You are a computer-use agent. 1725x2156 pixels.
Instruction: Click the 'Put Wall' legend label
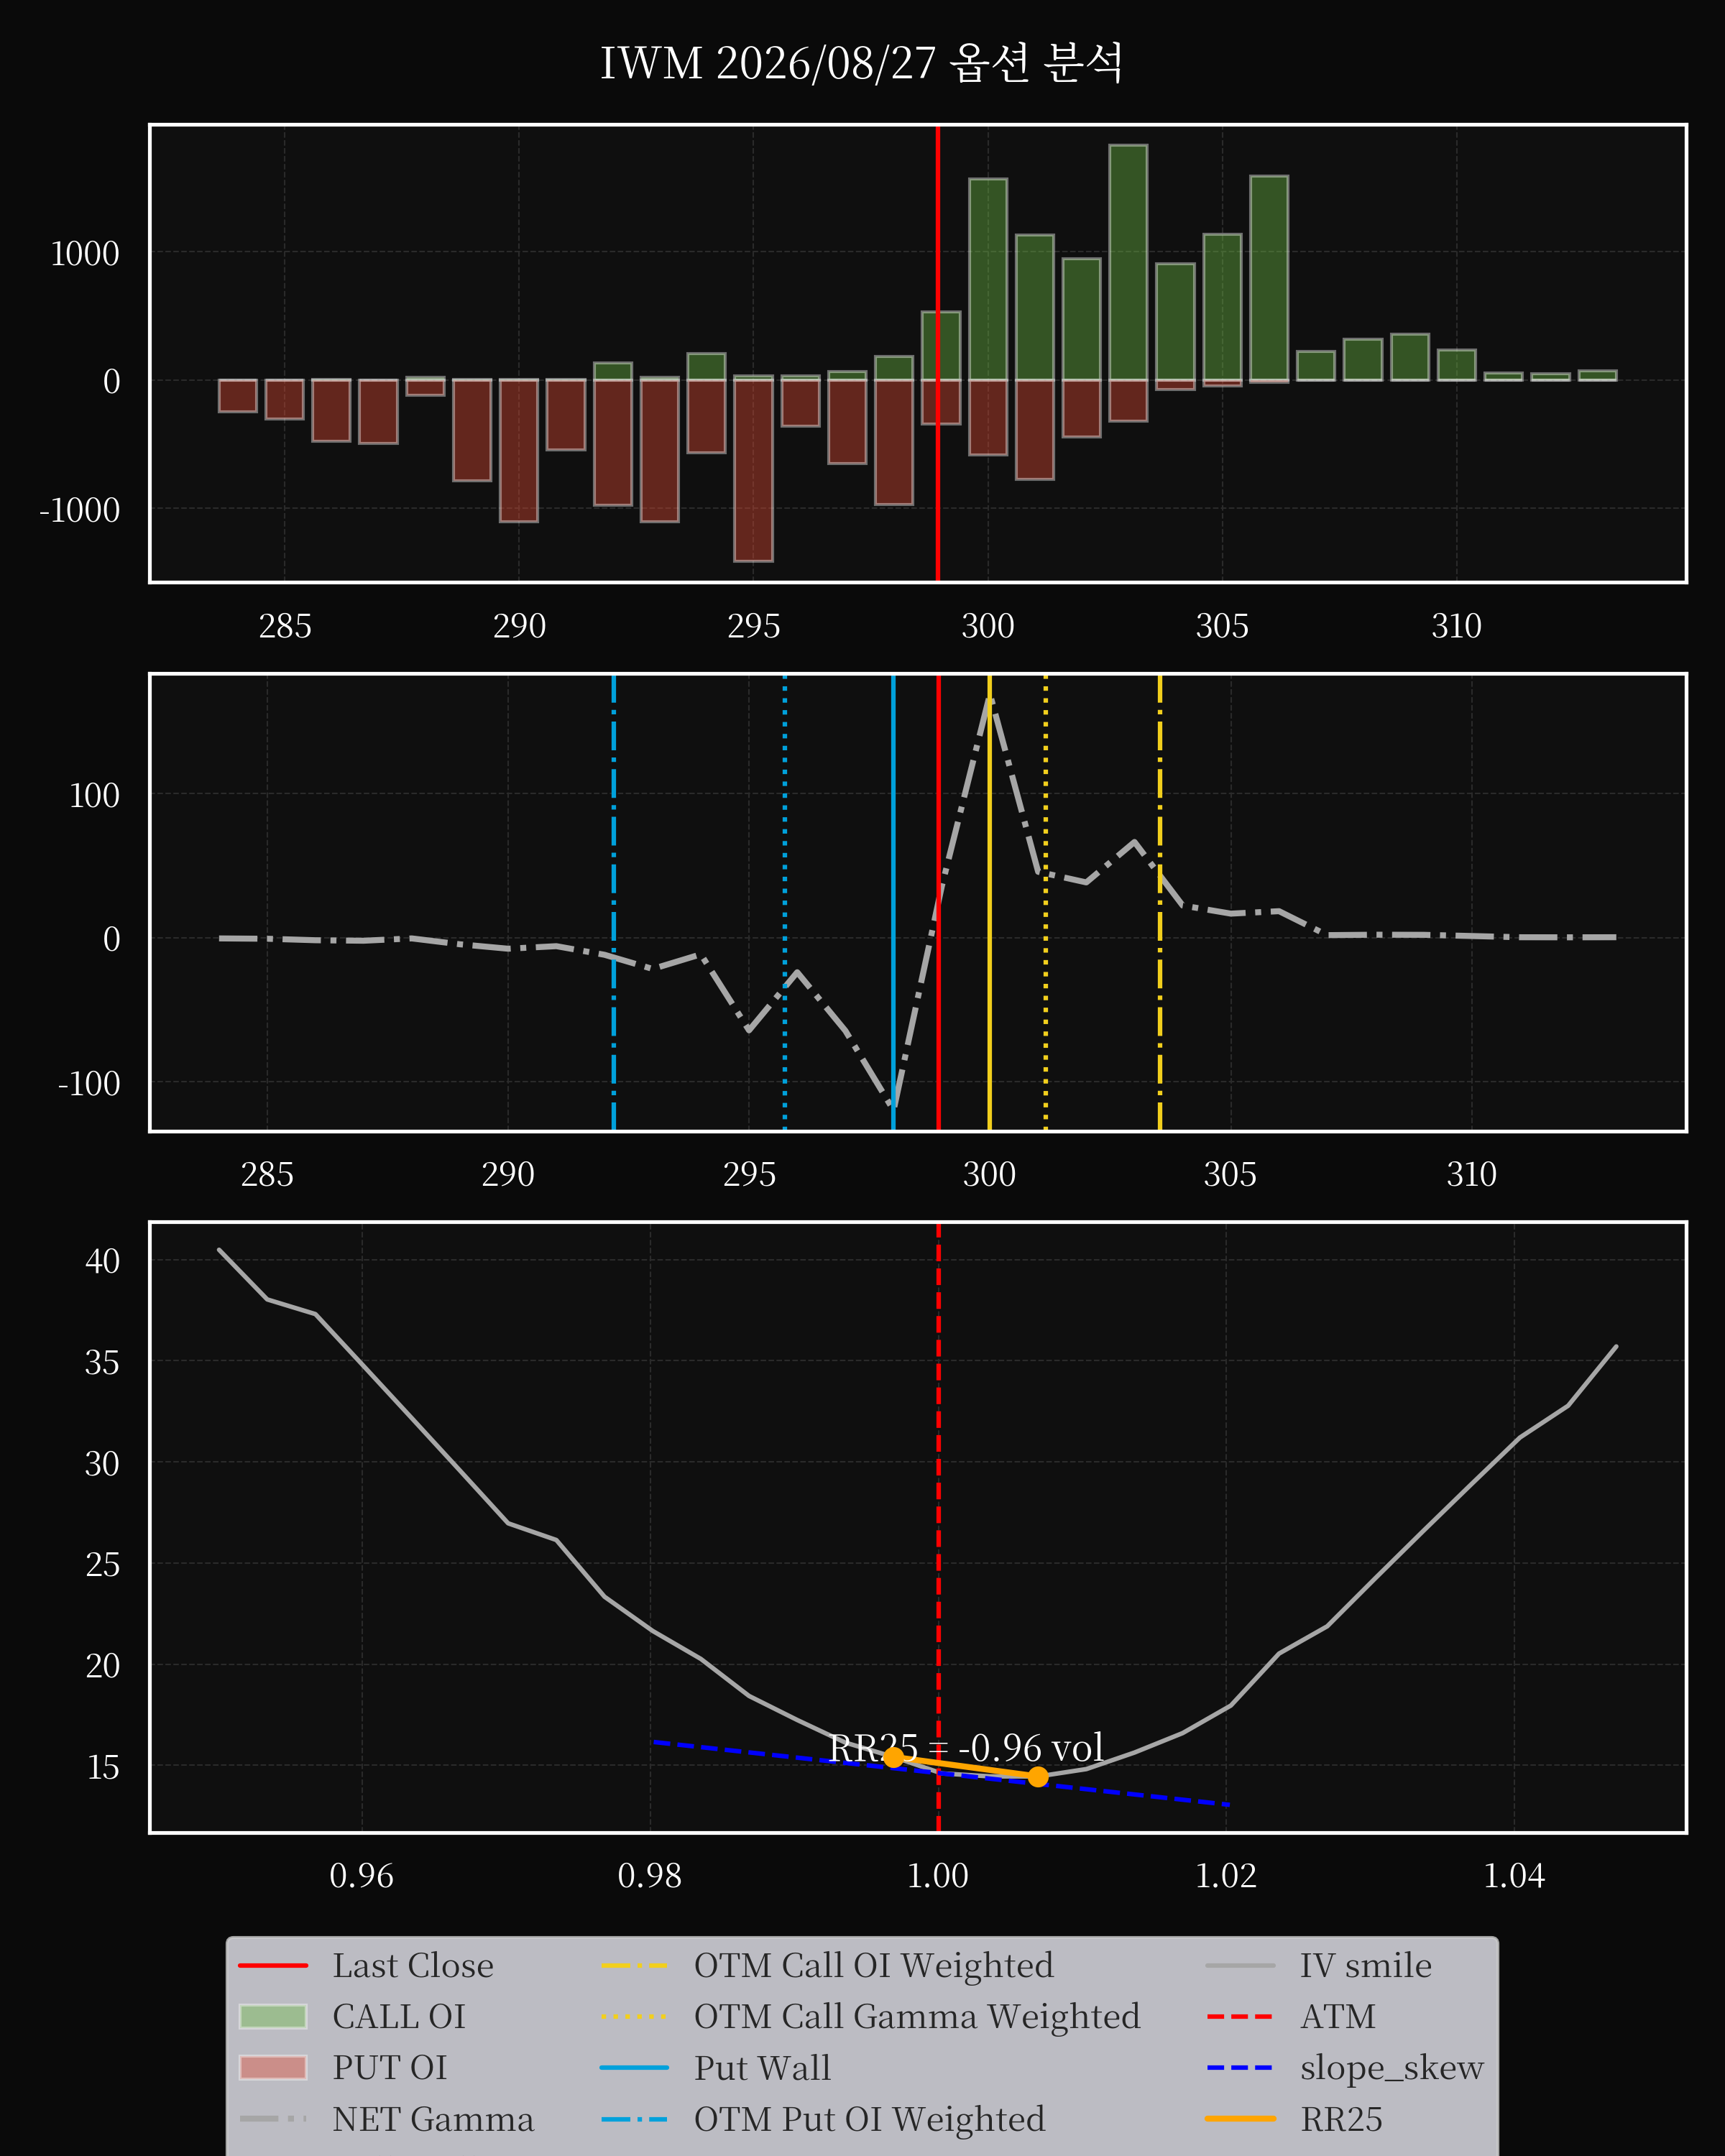point(762,2068)
